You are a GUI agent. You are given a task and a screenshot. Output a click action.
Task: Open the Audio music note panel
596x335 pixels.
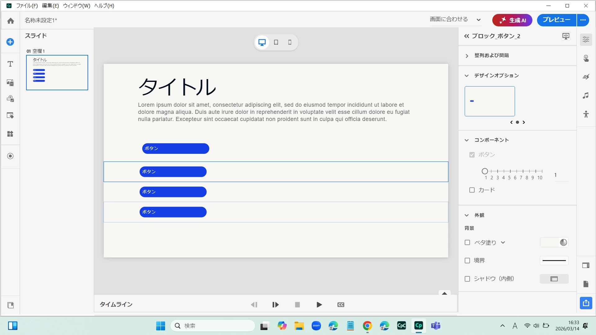pos(586,96)
